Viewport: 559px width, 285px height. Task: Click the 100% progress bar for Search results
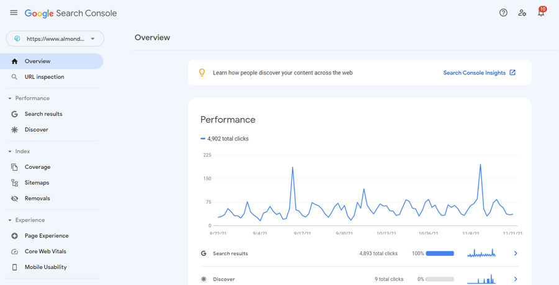pyautogui.click(x=440, y=253)
